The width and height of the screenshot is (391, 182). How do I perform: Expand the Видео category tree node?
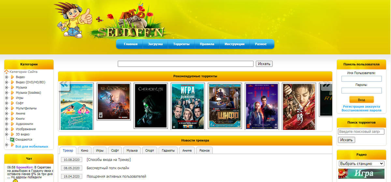point(7,77)
